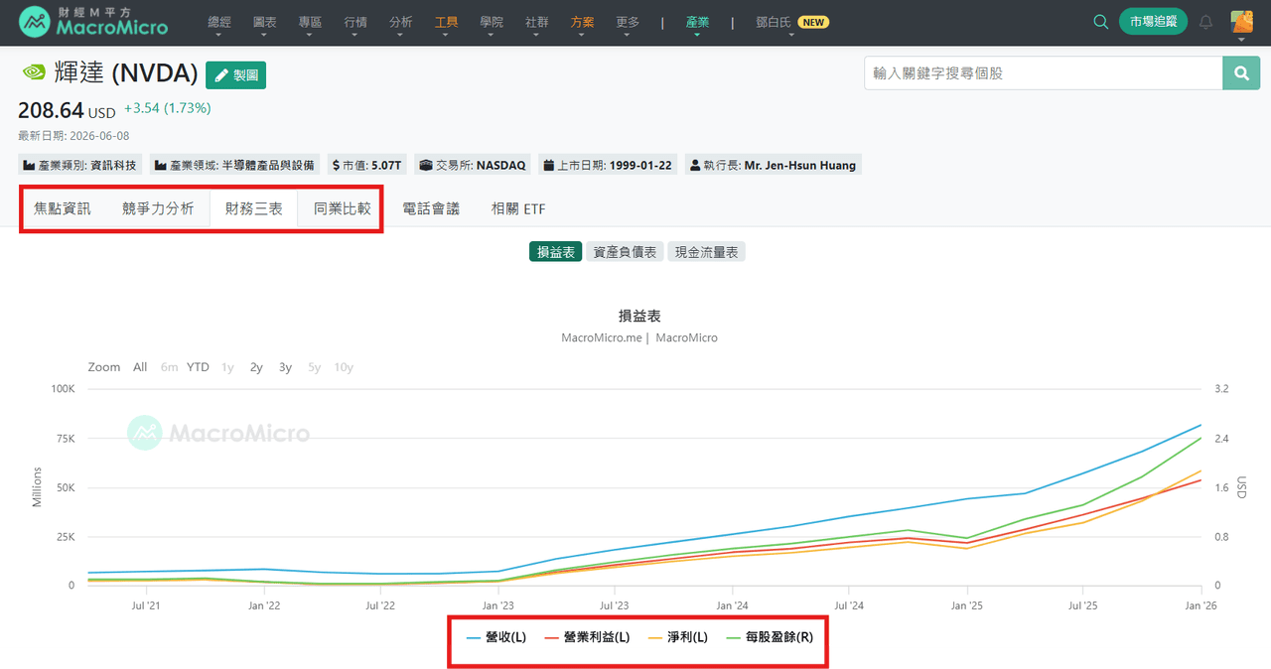Toggle the 每股盈餘(R) legend series
The height and width of the screenshot is (669, 1271).
pyautogui.click(x=769, y=637)
